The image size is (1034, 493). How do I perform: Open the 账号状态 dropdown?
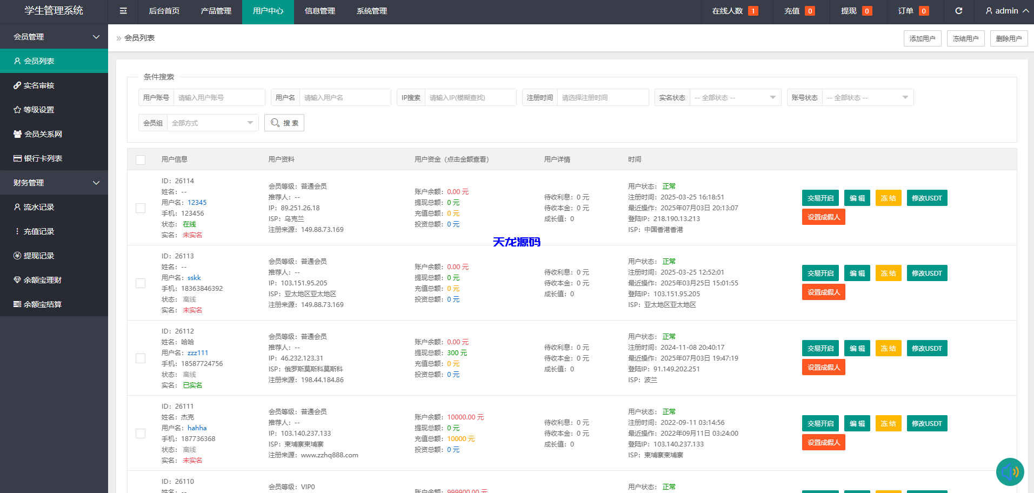(x=868, y=97)
